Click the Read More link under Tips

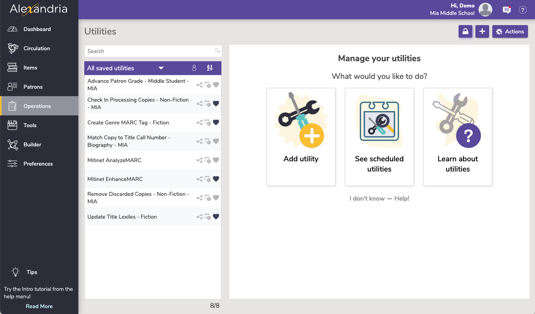coord(39,306)
